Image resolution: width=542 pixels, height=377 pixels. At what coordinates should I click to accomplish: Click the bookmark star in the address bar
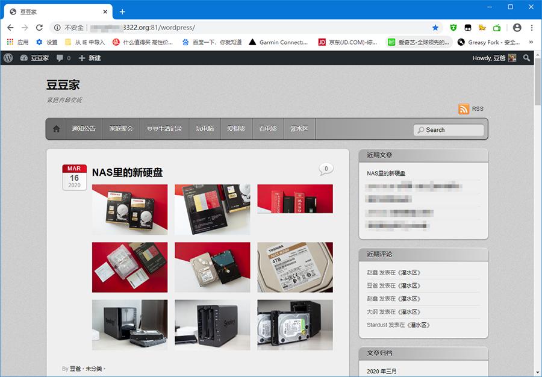pos(435,27)
